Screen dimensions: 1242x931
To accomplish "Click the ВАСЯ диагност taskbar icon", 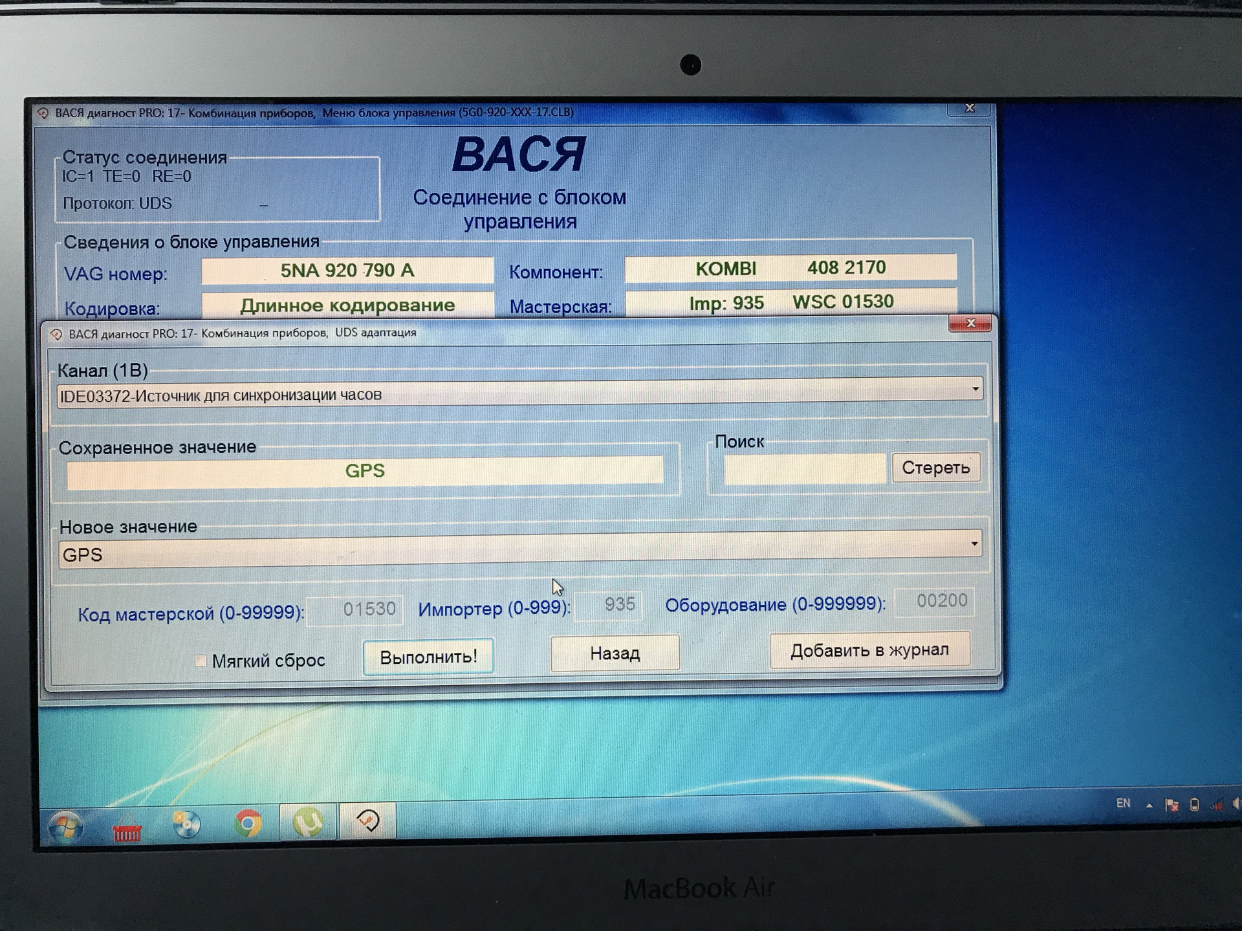I will point(367,821).
